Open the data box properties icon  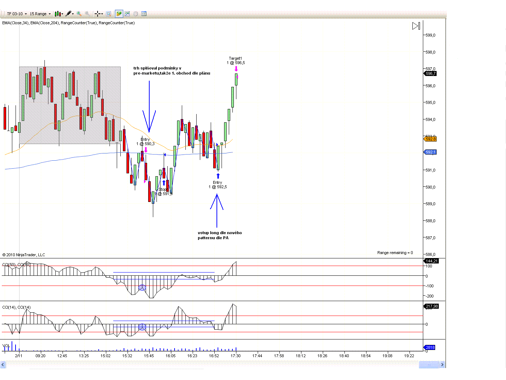tap(144, 14)
